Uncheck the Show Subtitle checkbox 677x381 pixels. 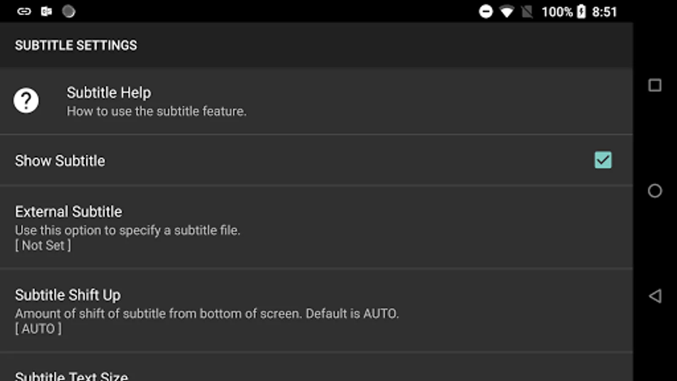[x=603, y=160]
